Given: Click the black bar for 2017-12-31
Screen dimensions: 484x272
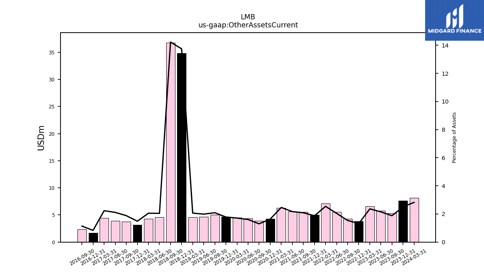Looking at the screenshot, I should (x=138, y=233).
